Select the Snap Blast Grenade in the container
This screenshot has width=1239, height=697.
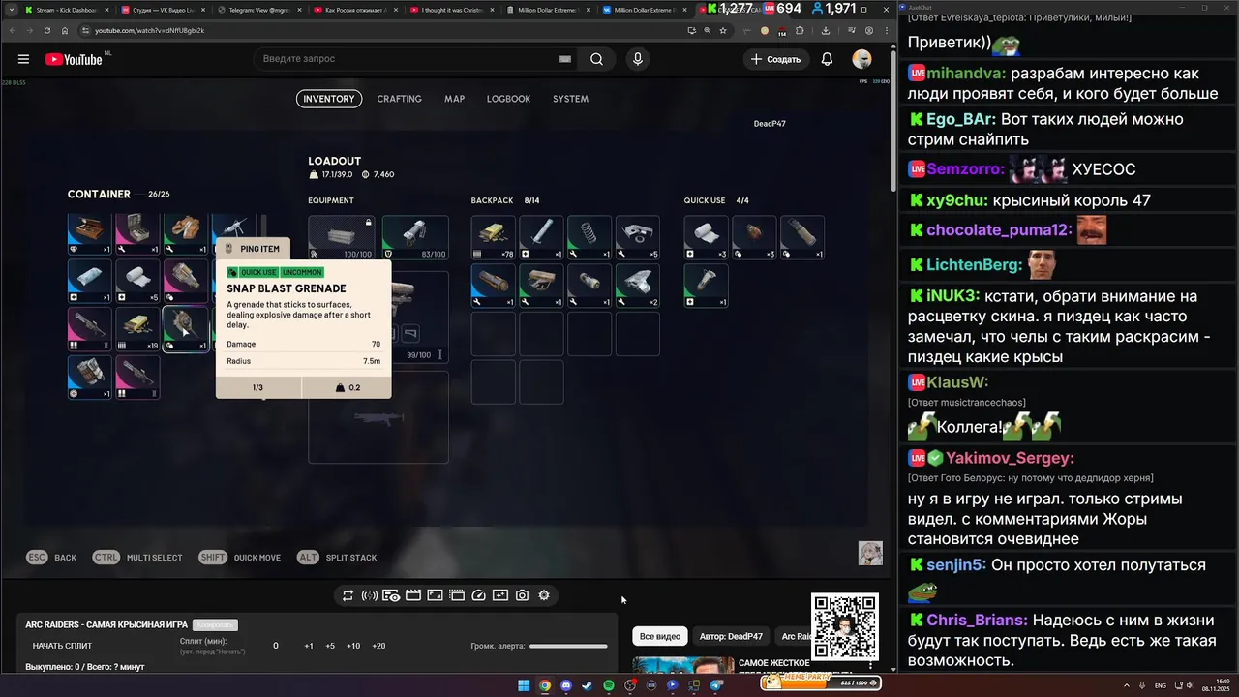(x=185, y=329)
